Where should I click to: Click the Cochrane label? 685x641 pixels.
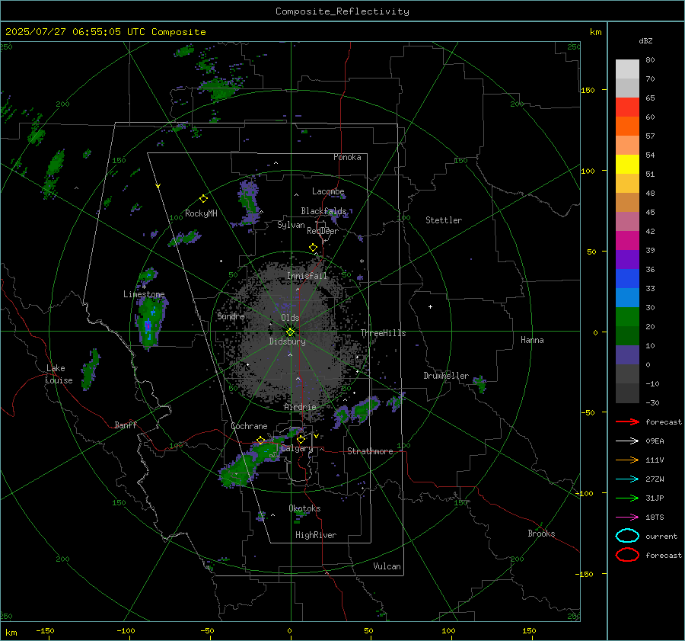tap(249, 426)
